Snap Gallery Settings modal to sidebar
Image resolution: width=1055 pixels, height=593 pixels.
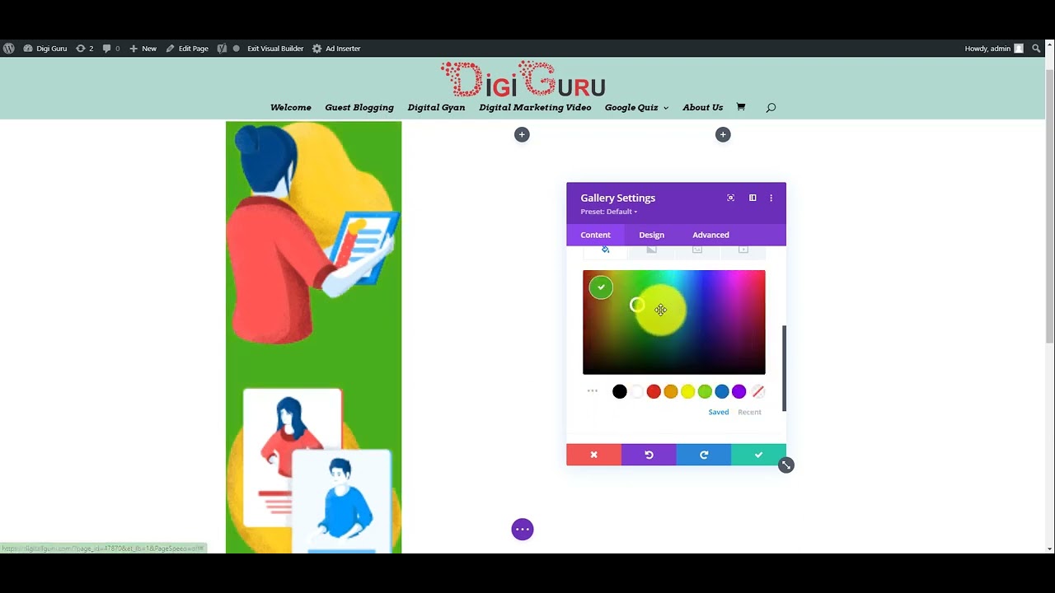pos(753,198)
